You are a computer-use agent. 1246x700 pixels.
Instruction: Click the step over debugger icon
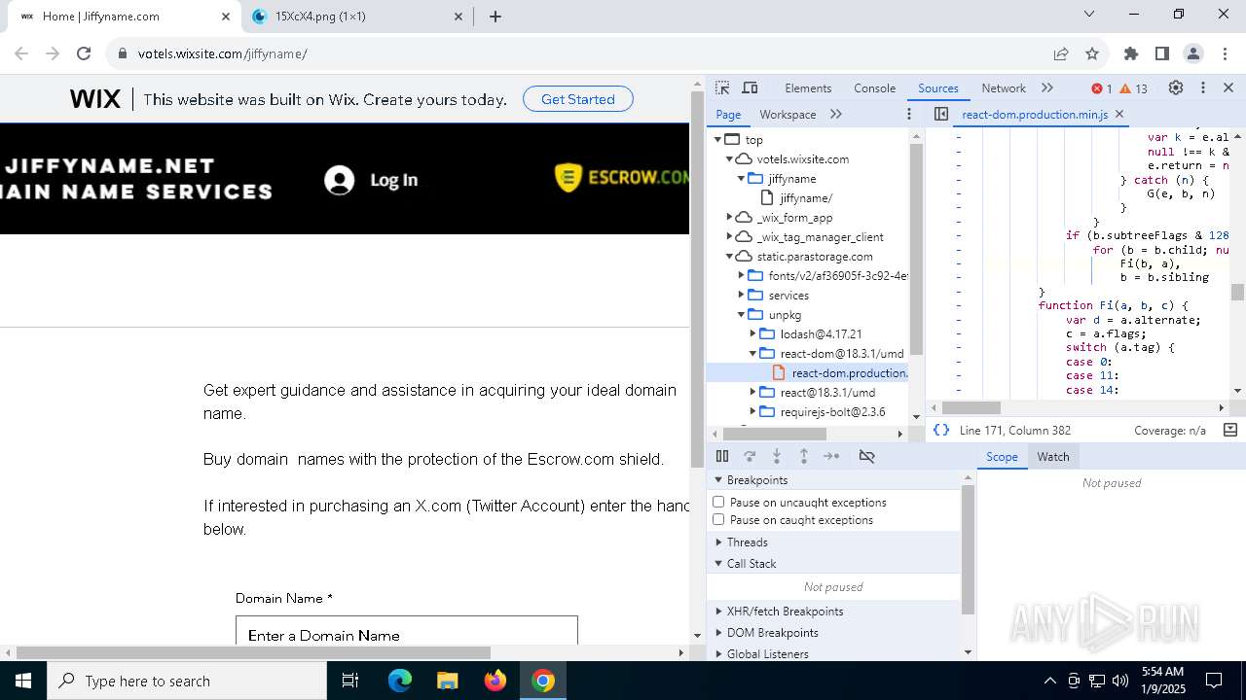pyautogui.click(x=750, y=456)
